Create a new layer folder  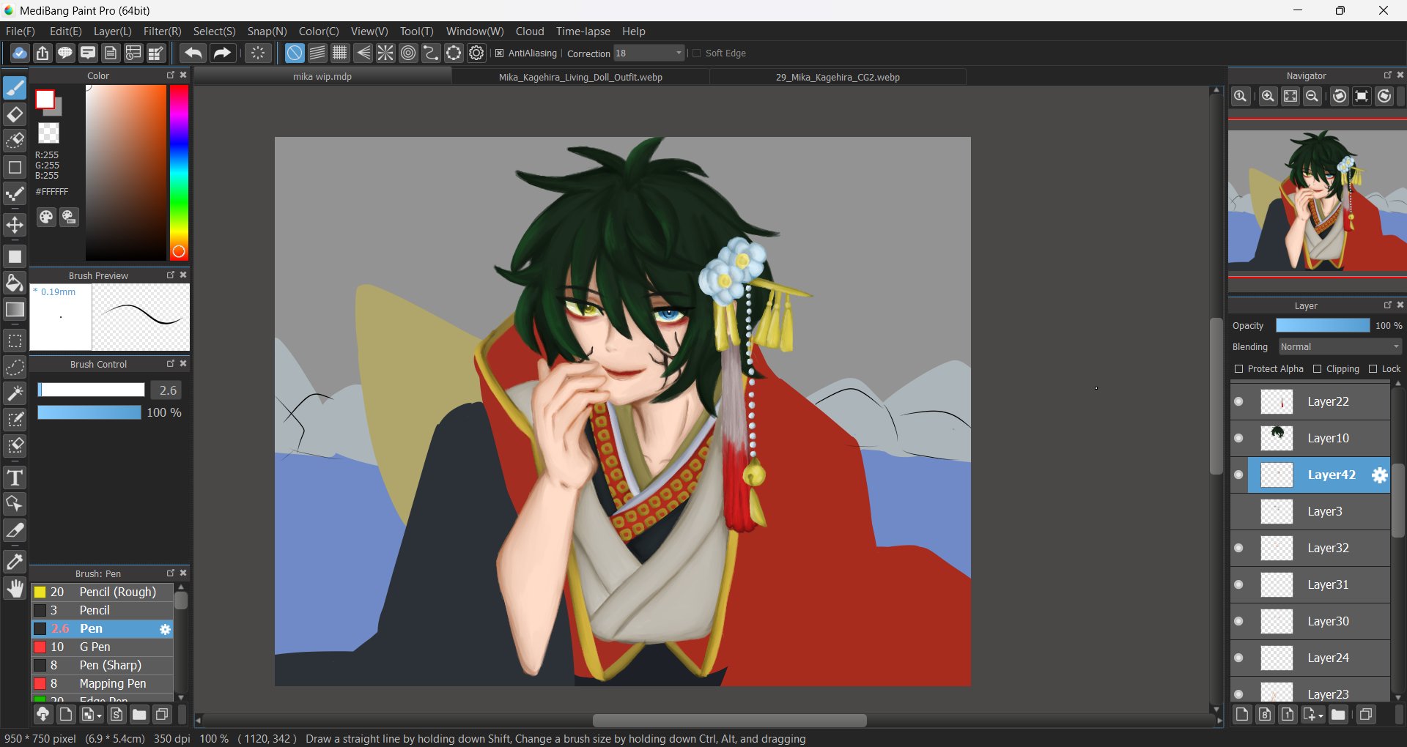(1338, 715)
